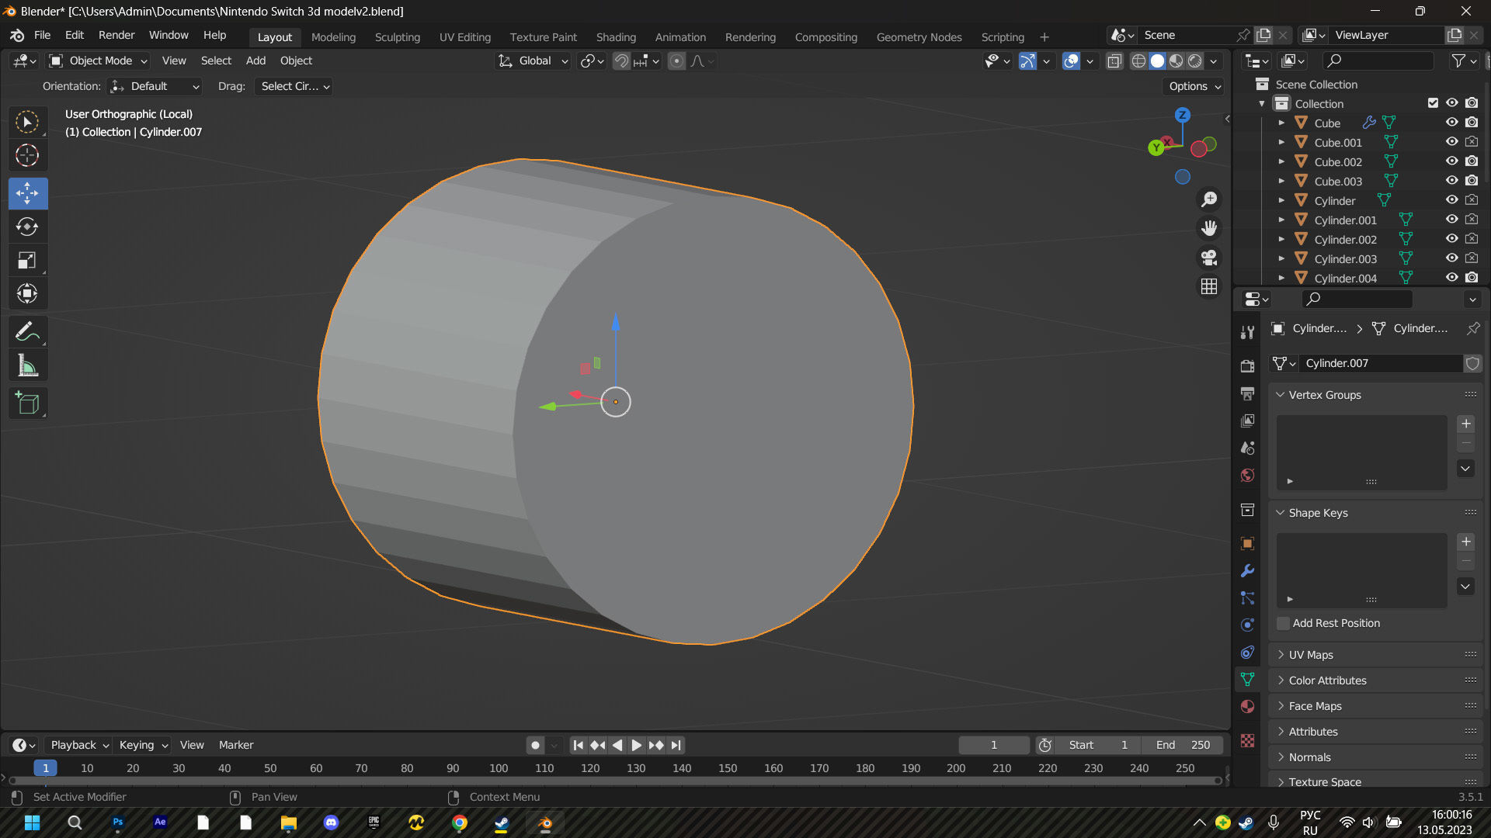Click the Options button in the viewport header
Image resolution: width=1491 pixels, height=838 pixels.
1193,86
